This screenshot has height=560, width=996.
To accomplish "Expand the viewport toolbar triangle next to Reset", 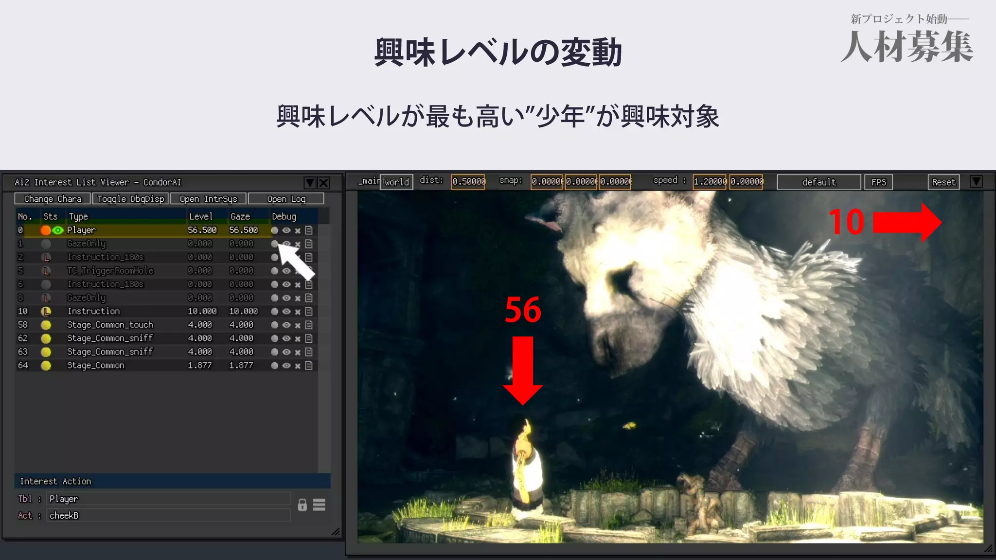I will 976,182.
